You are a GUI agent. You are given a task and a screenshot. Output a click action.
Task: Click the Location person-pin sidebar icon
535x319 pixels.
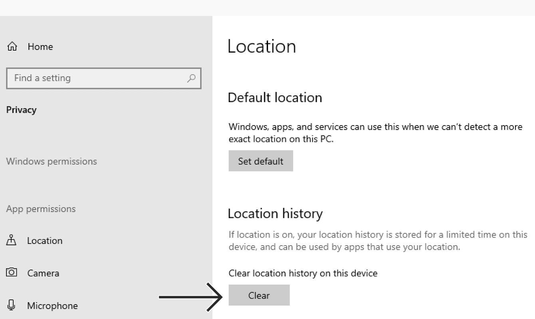pyautogui.click(x=12, y=240)
